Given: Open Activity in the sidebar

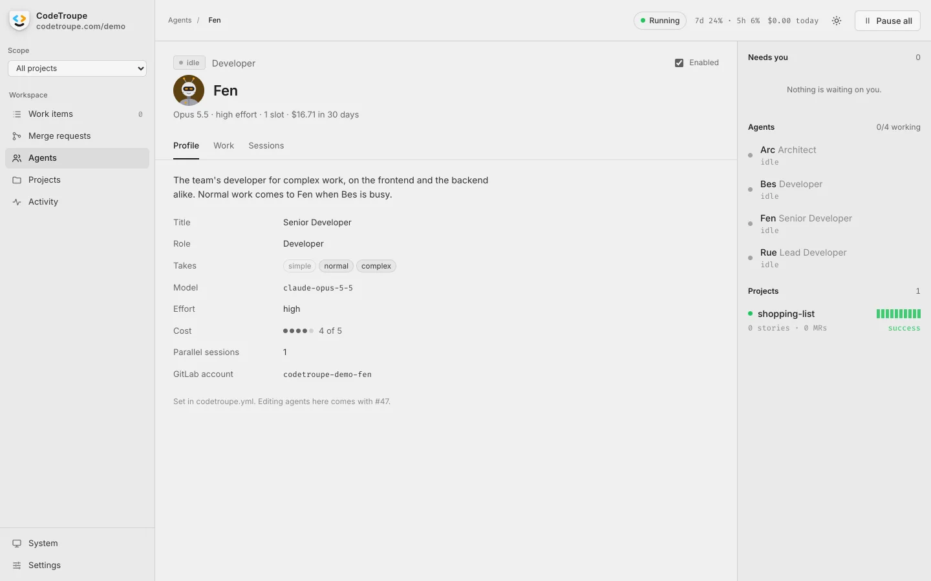Looking at the screenshot, I should [77, 202].
